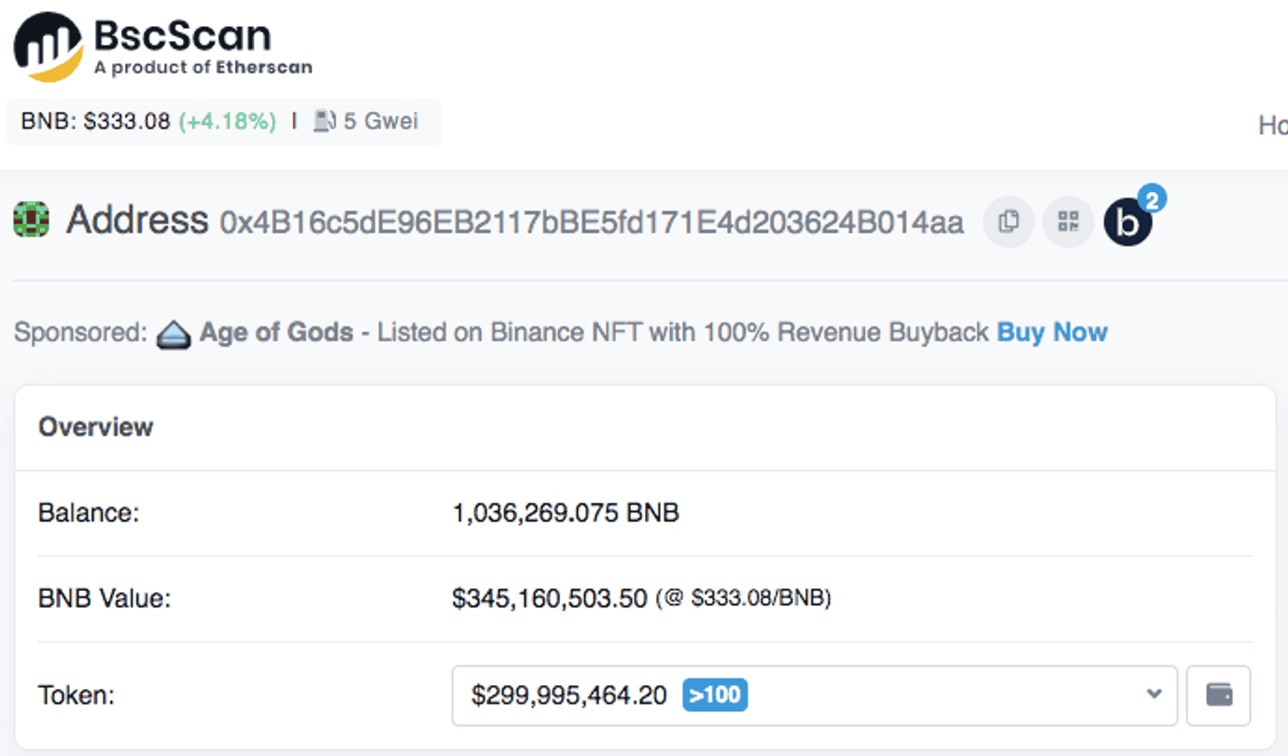Image resolution: width=1288 pixels, height=756 pixels.
Task: Click the token value $299,995,464.20
Action: 569,695
